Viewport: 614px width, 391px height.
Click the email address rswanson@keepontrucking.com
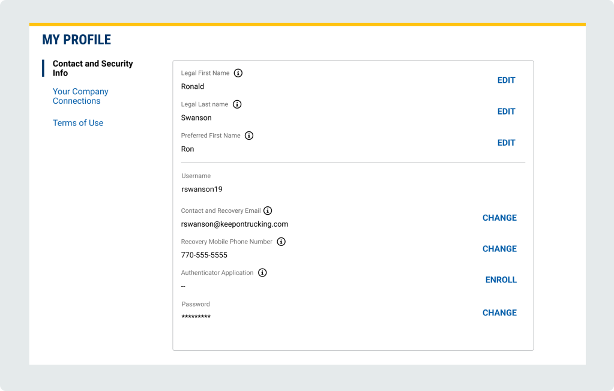click(x=235, y=224)
